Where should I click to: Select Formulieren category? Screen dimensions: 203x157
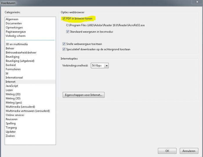point(13,69)
